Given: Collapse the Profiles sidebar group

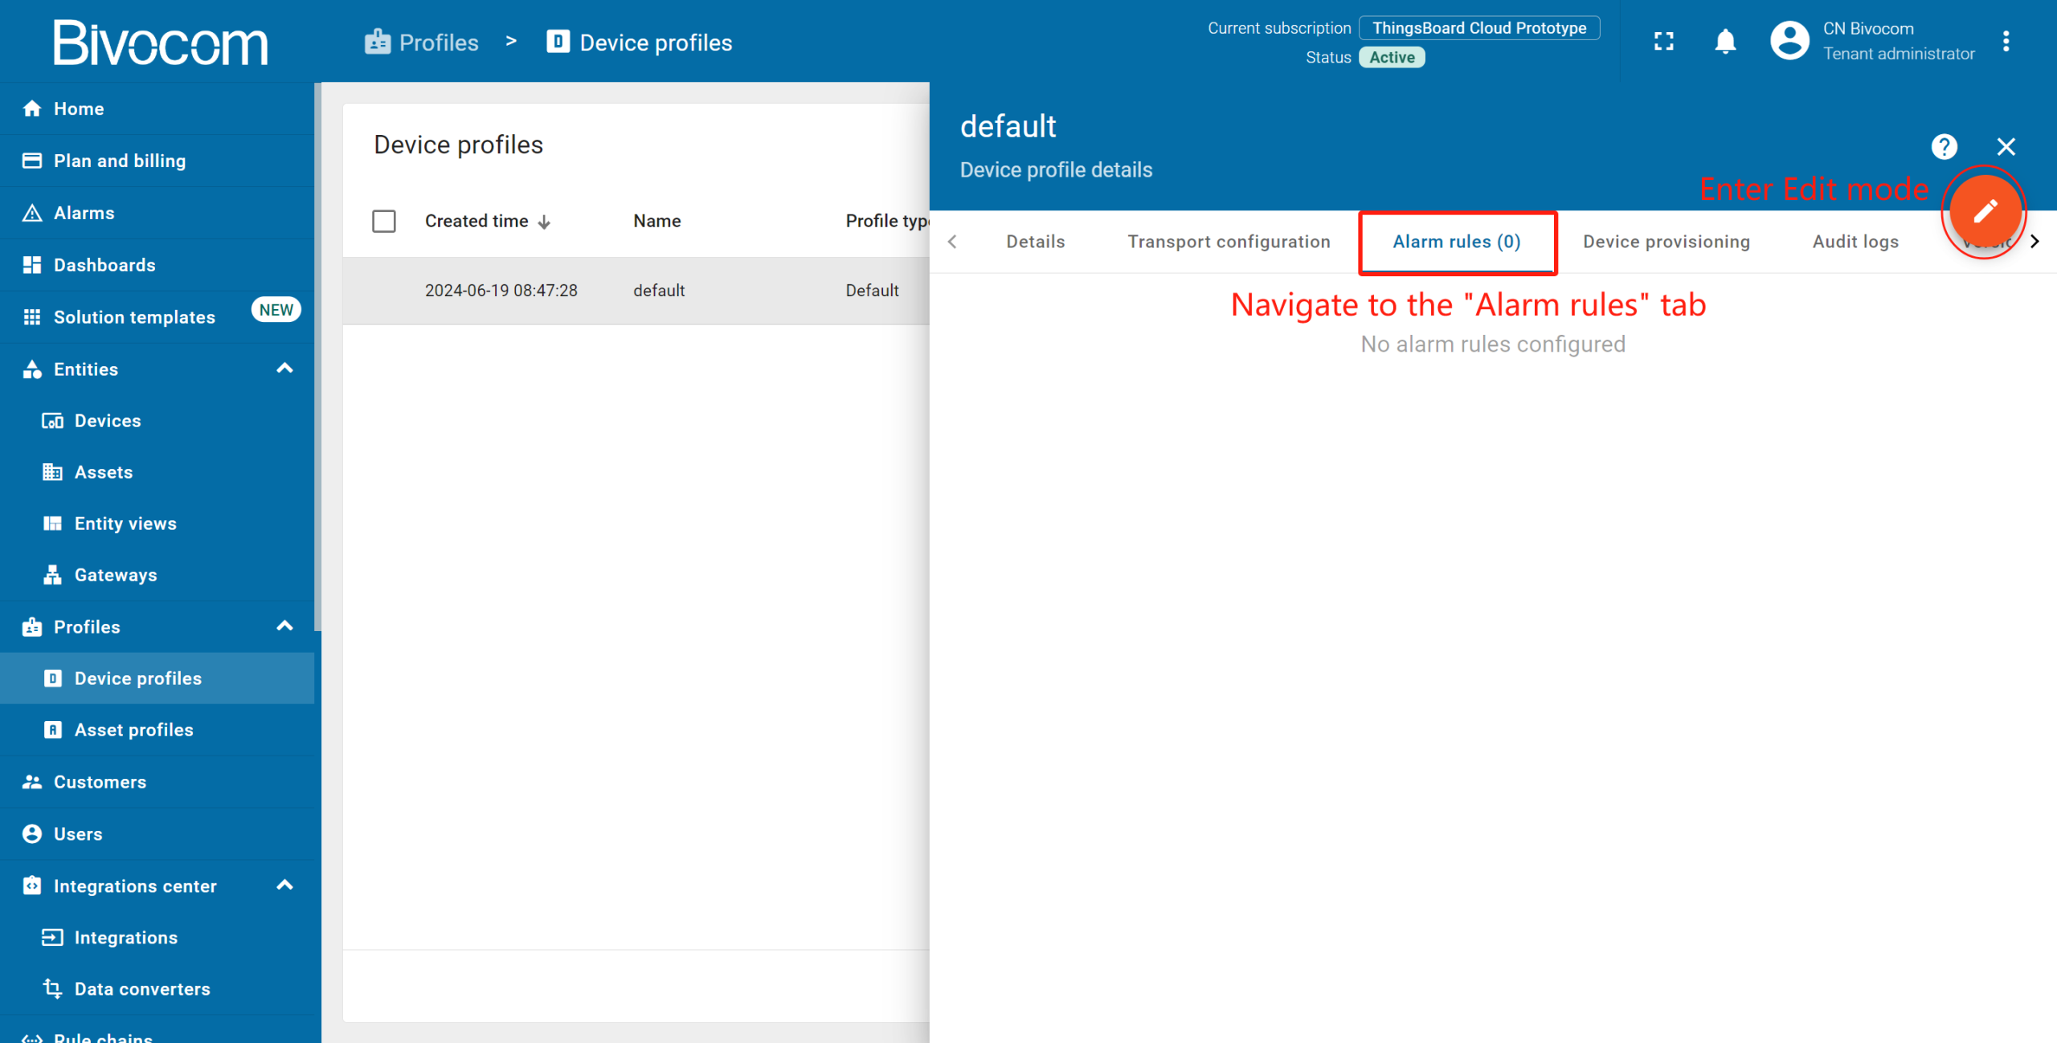Looking at the screenshot, I should (284, 626).
